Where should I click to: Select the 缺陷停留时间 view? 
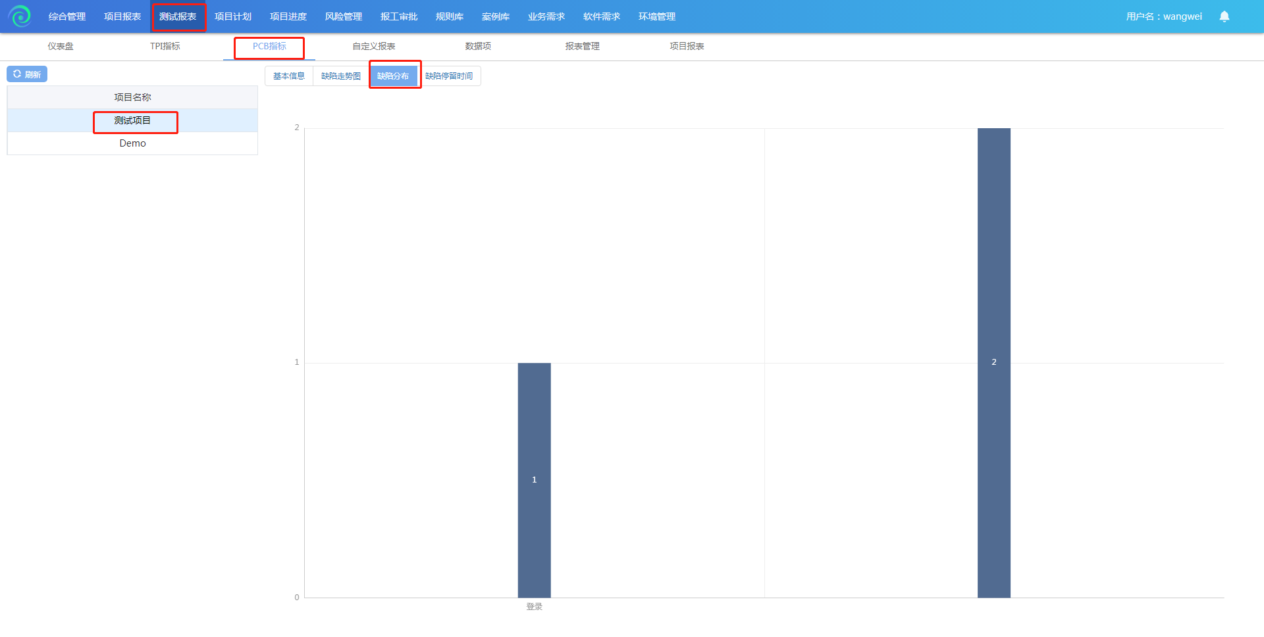[x=449, y=76]
